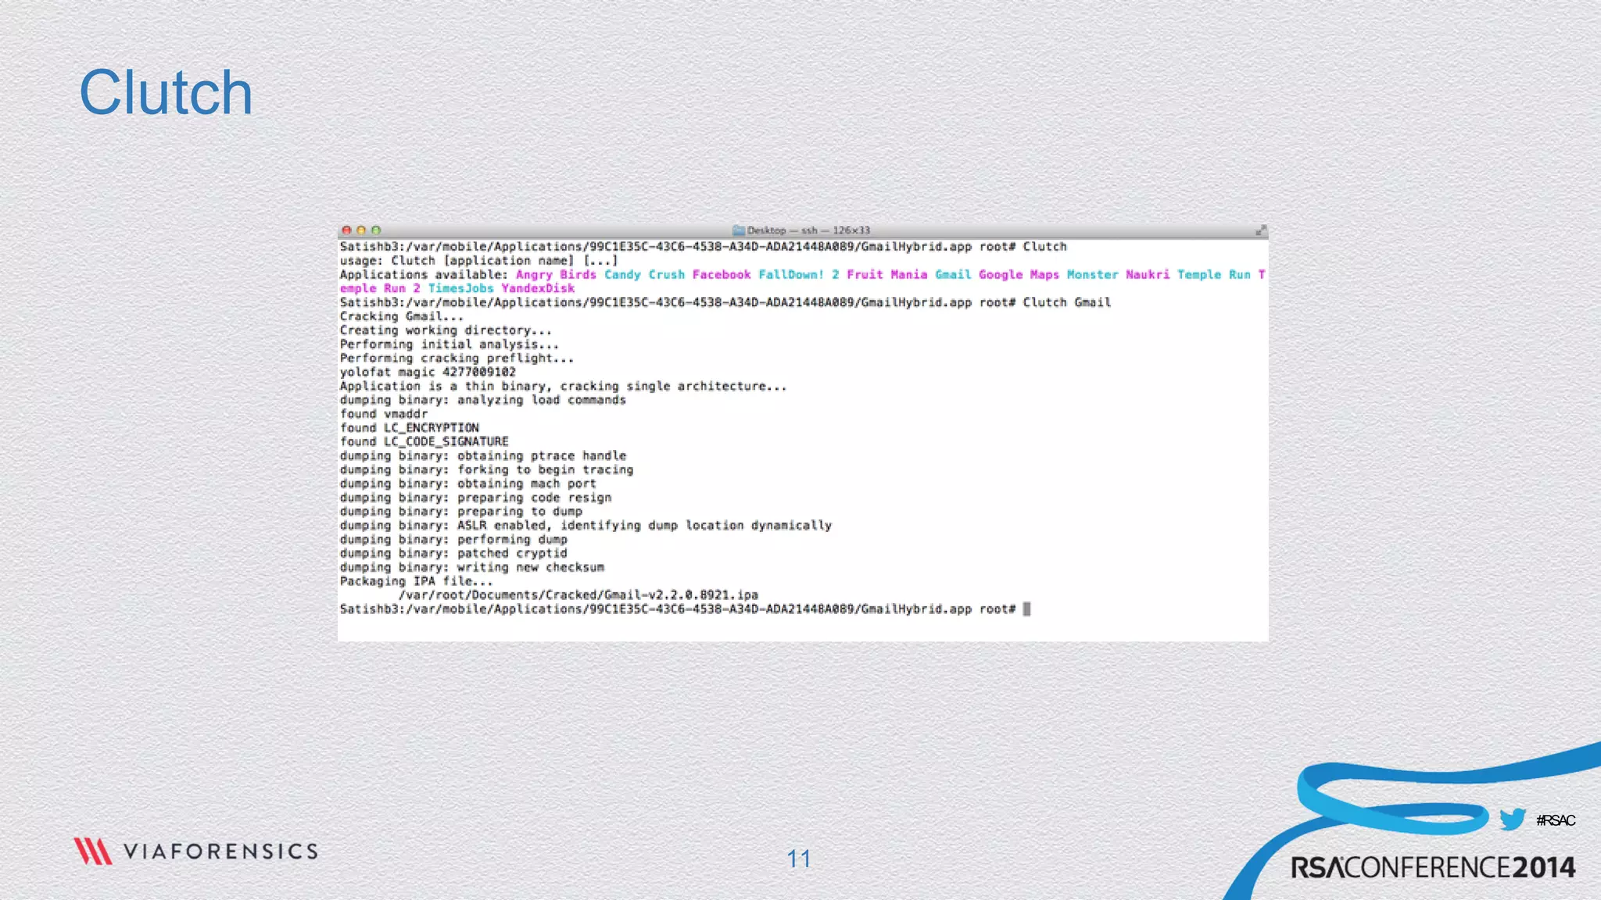Click the red close dot of terminal
This screenshot has height=900, width=1601.
click(346, 230)
